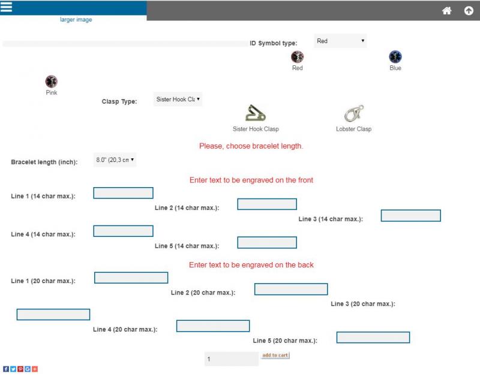
Task: Share on Pinterest icon
Action: [x=20, y=369]
